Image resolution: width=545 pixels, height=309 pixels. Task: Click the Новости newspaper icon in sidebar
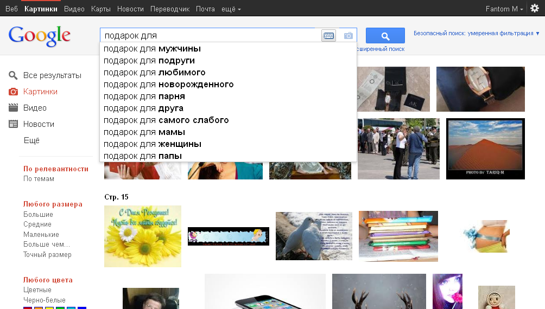coord(13,124)
